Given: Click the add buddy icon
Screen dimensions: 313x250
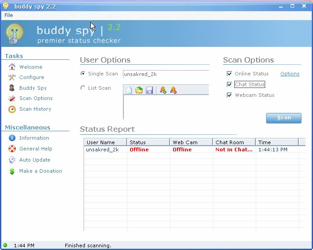Looking at the screenshot, I should (163, 90).
